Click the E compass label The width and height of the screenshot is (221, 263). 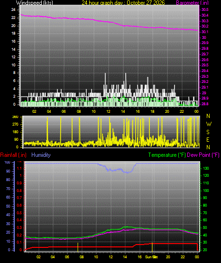tap(208, 139)
